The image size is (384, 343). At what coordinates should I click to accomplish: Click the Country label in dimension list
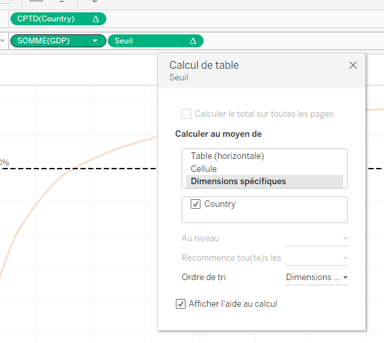click(x=220, y=204)
